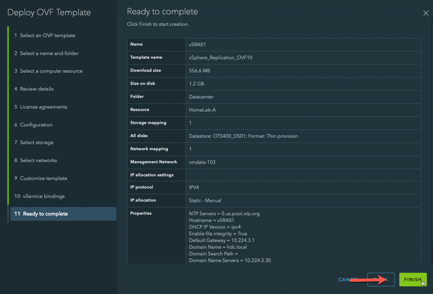Click the Enable file integrity = True line
This screenshot has height=294, width=433.
(x=218, y=234)
